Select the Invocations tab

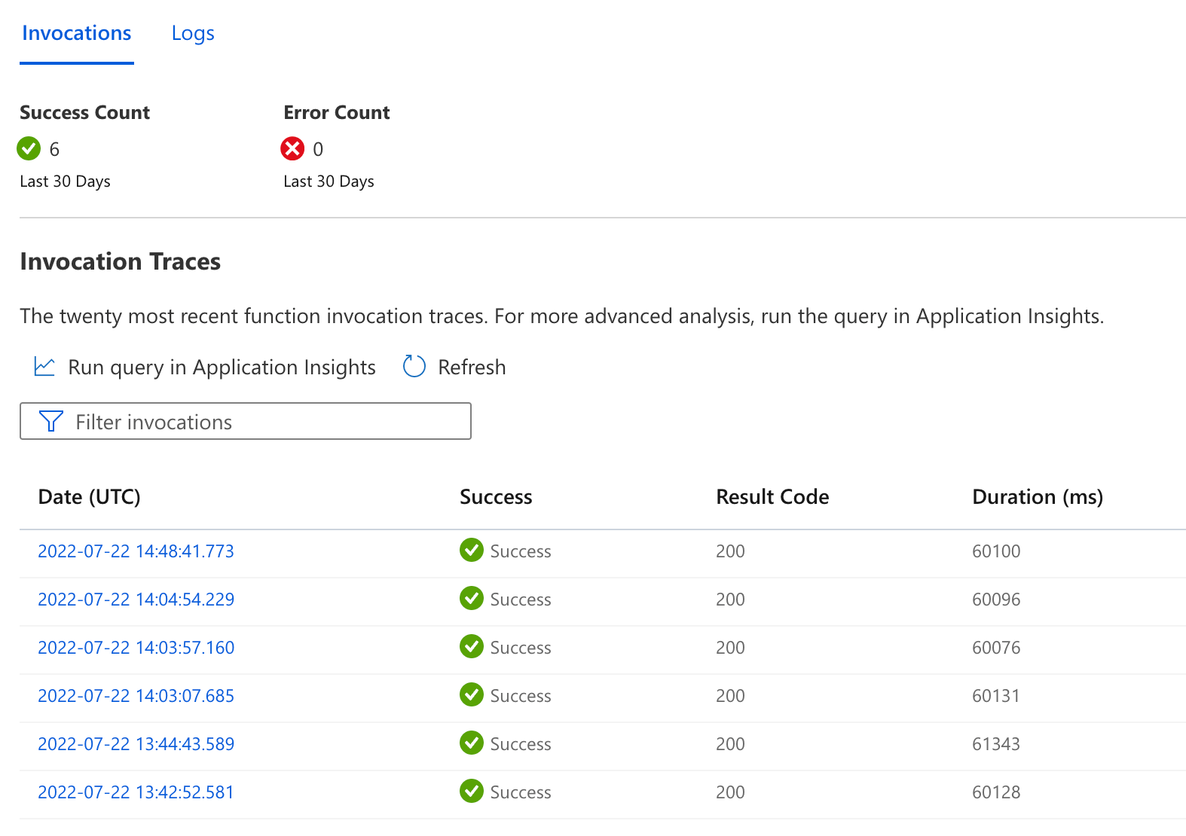click(x=77, y=34)
